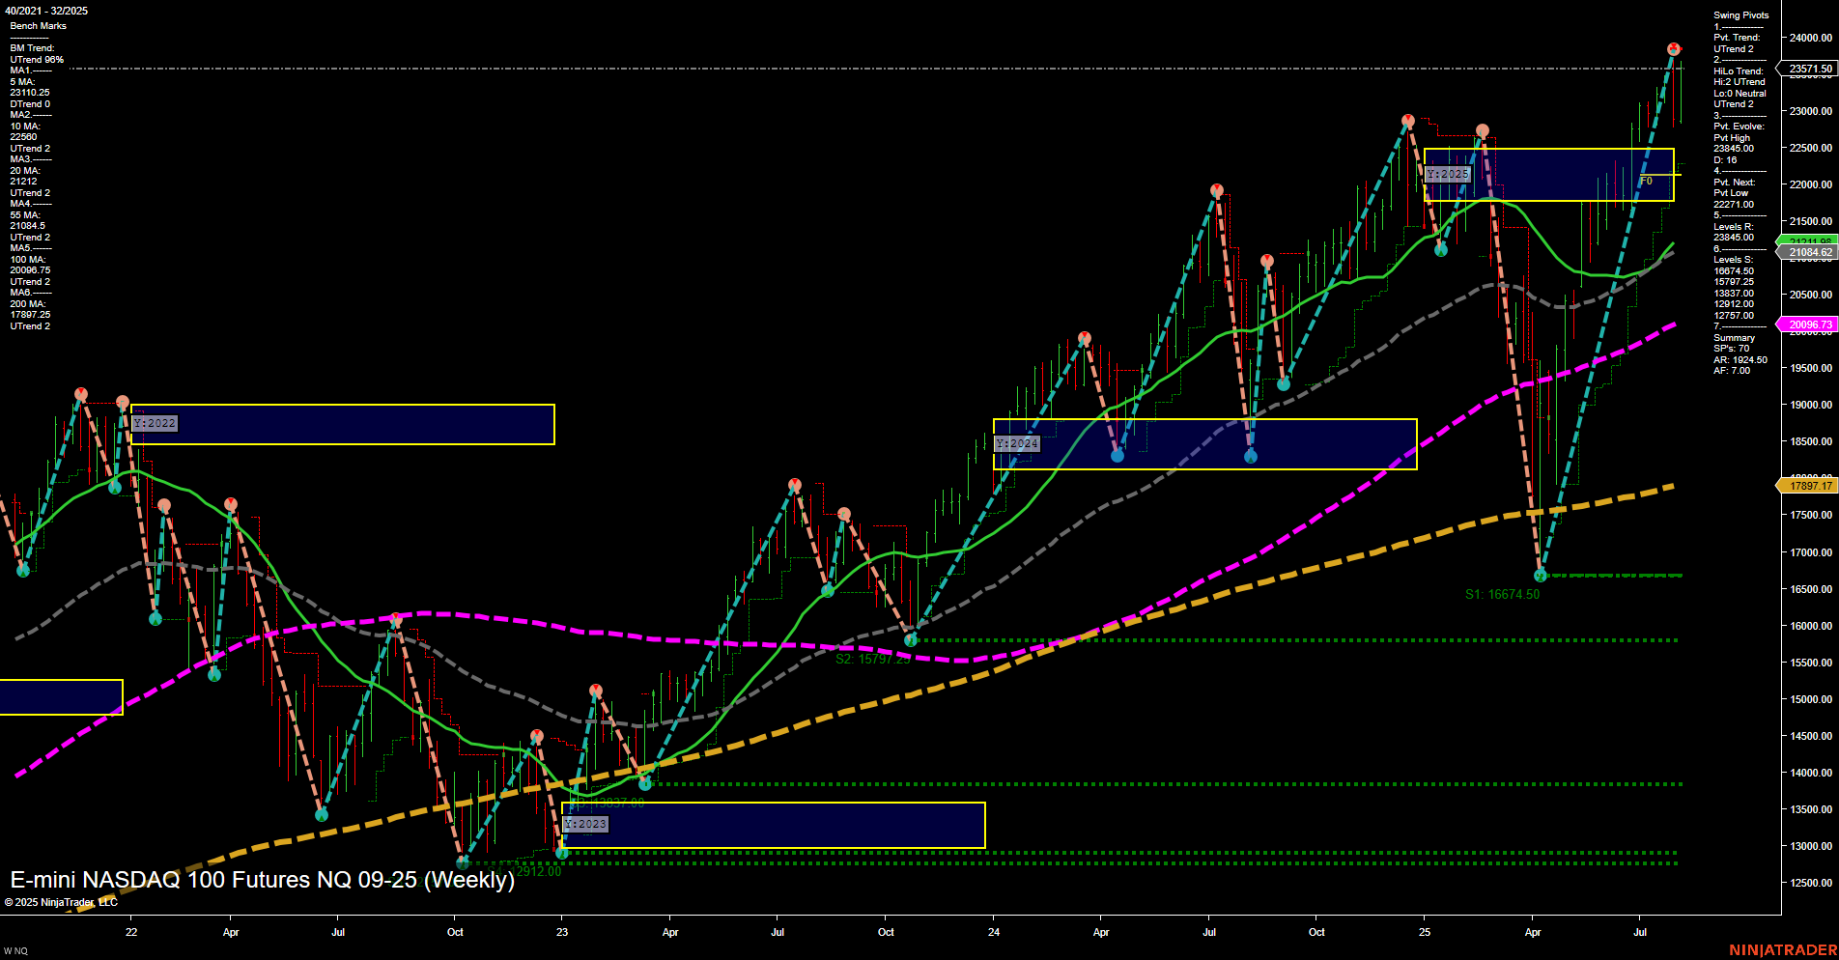1839x960 pixels.
Task: Click the 23571.50 last price marker
Action: (x=1809, y=69)
